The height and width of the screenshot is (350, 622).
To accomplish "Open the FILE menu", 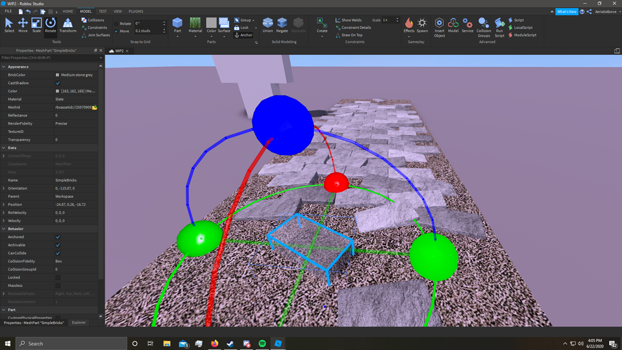I will click(x=8, y=11).
